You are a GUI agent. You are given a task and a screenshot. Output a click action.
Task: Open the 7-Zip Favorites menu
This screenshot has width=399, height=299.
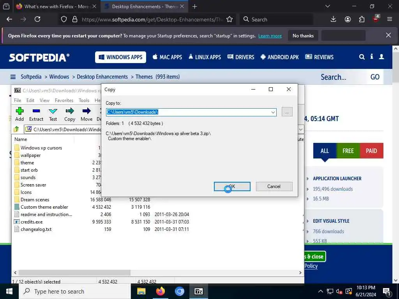pos(64,100)
